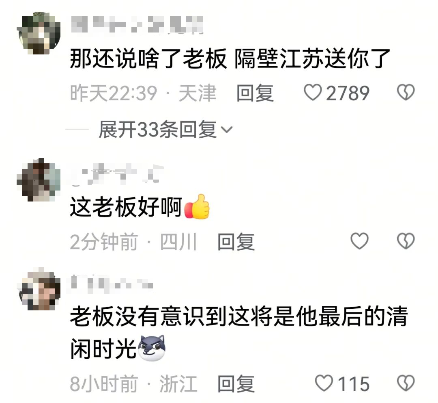Open the first commenter's username
The height and width of the screenshot is (403, 438).
click(137, 25)
